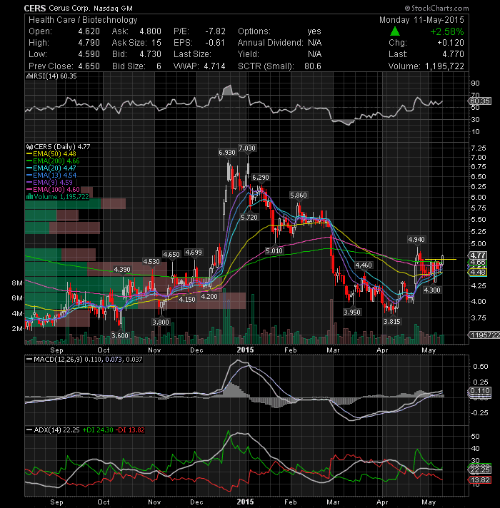
Task: Click the RSI(14) 60.35 indicator label
Action: [x=51, y=76]
